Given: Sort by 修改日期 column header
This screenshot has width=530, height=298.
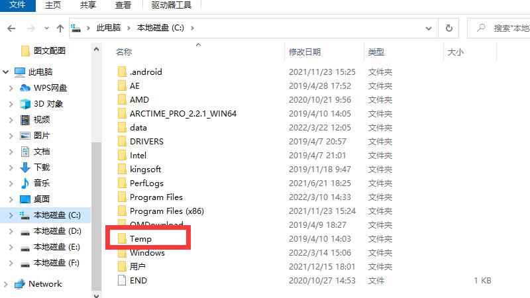Looking at the screenshot, I should pyautogui.click(x=305, y=52).
